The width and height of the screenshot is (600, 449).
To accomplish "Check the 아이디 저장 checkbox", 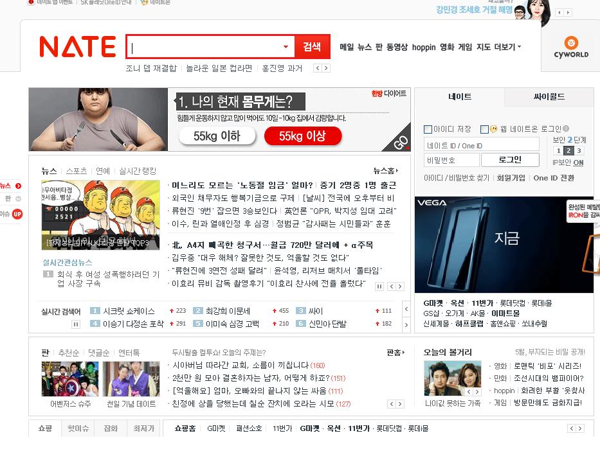I will [x=428, y=129].
